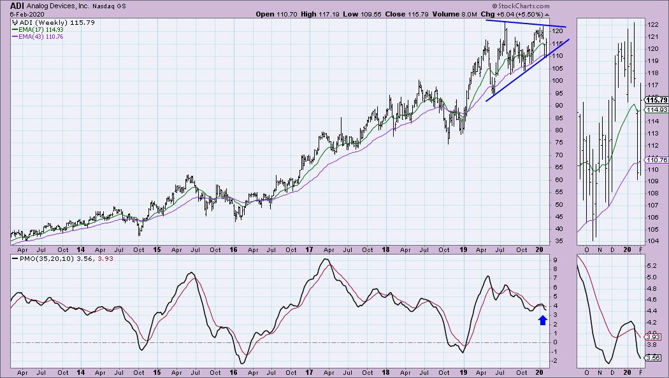Select the company name Analog Devices, Inc.
This screenshot has width=669, height=378.
(x=57, y=6)
